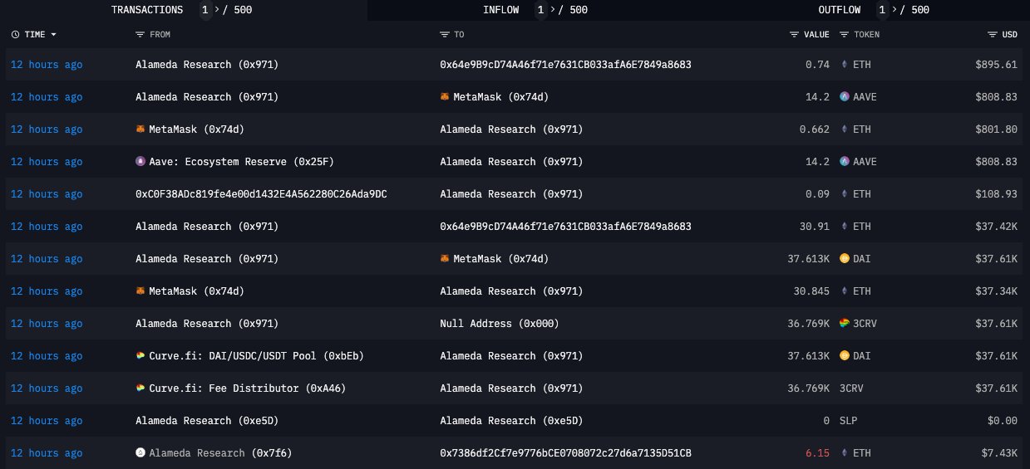Click the ETH icon in the $37.42K row

click(x=845, y=227)
